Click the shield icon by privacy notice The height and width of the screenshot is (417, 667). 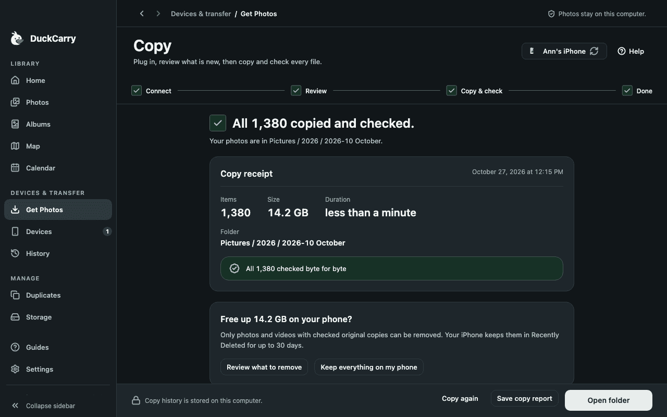(551, 14)
